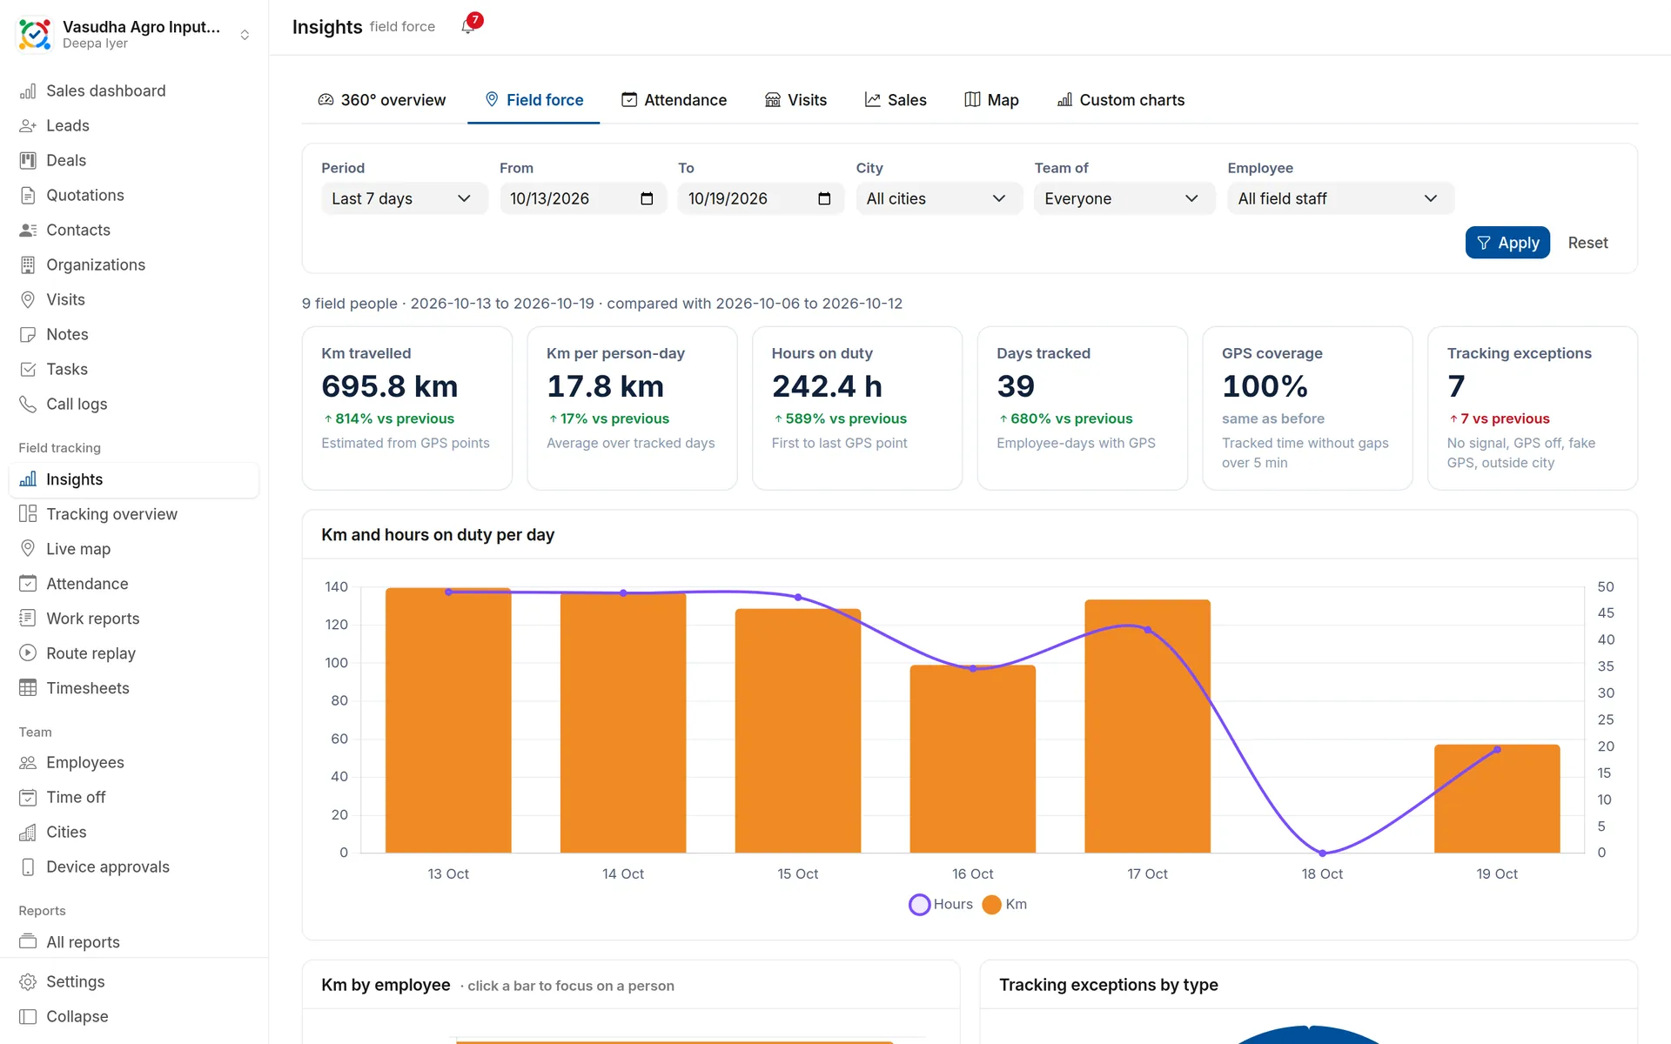Switch to the Map tab
The image size is (1671, 1044).
991,100
